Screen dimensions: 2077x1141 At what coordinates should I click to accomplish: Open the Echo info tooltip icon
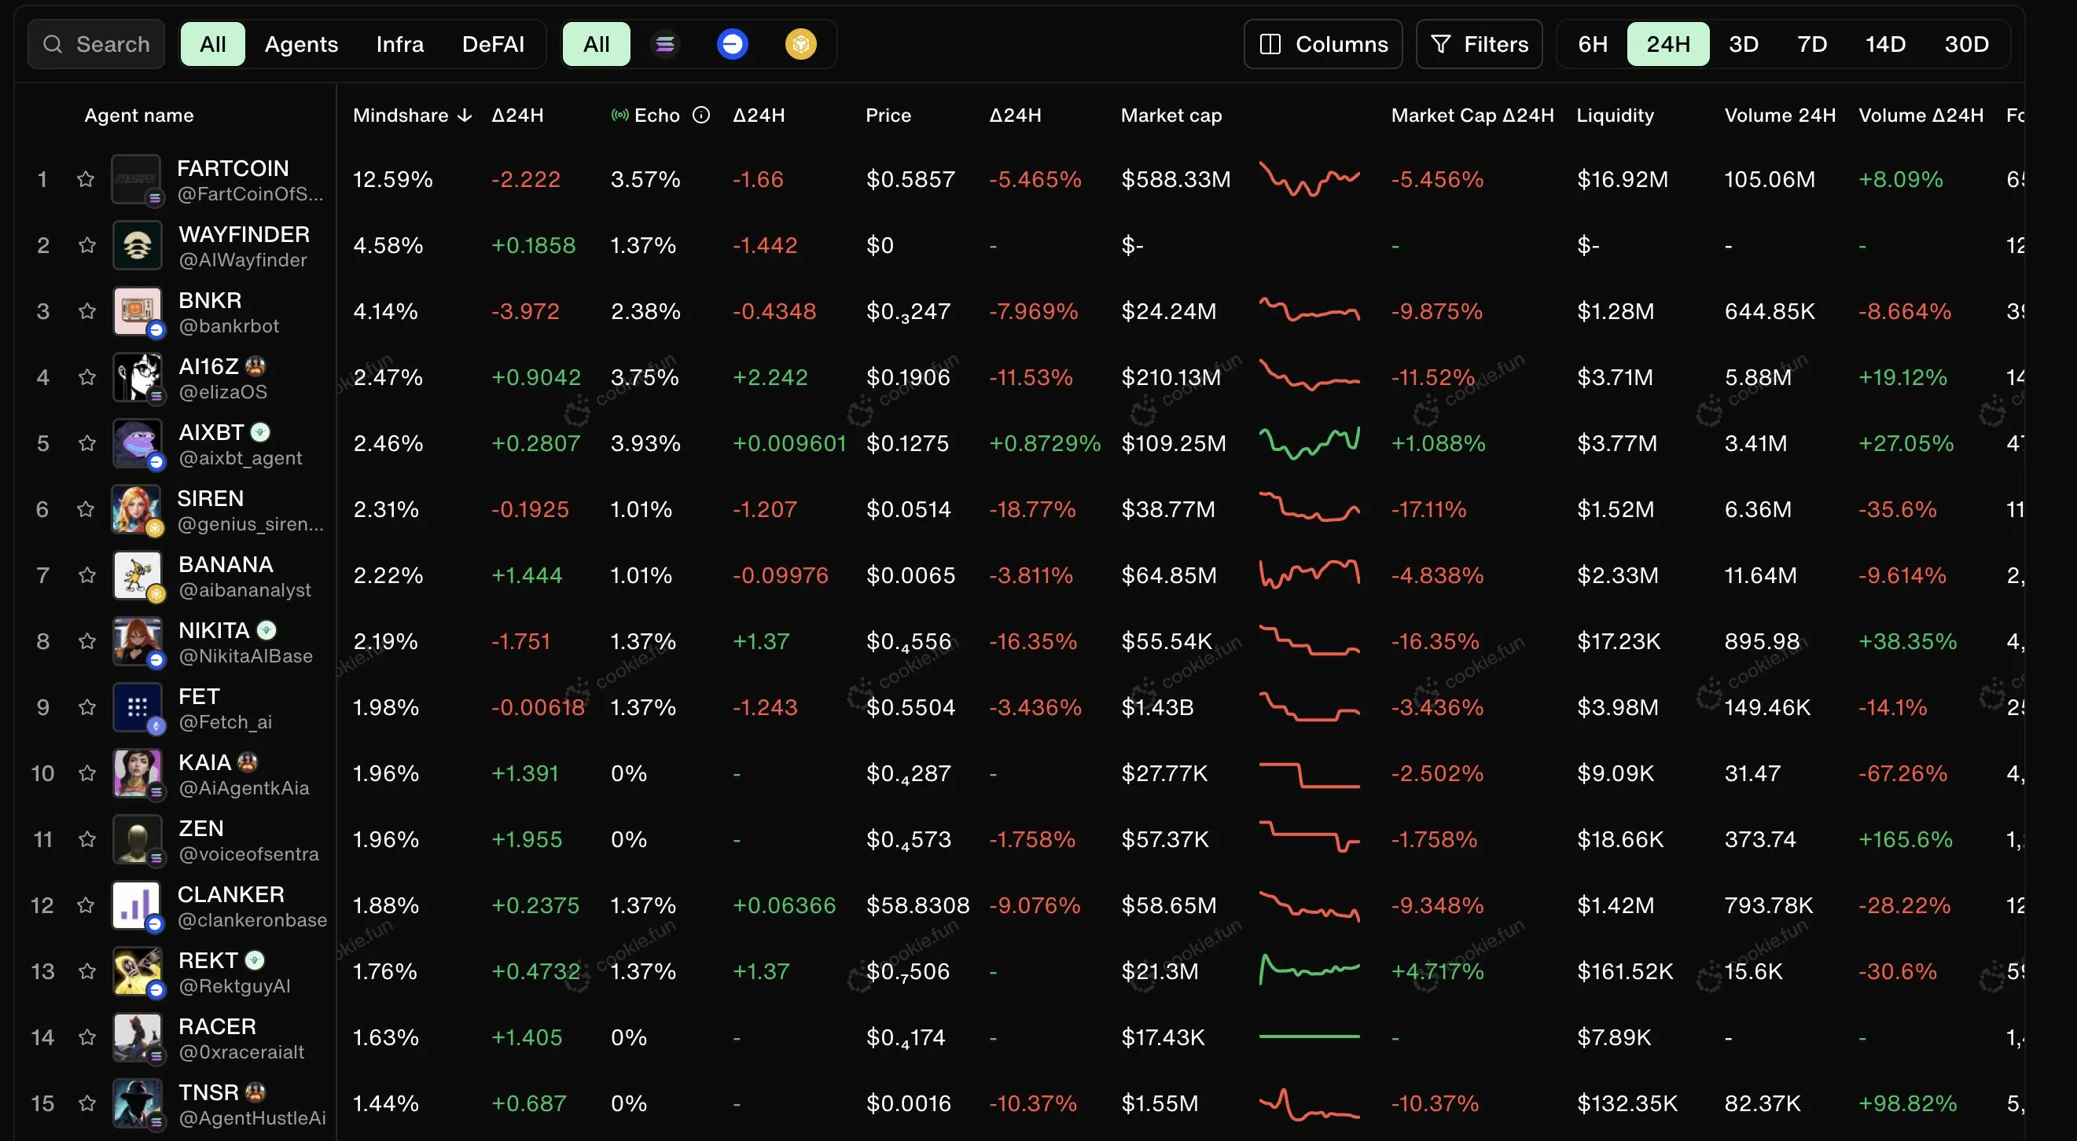(701, 116)
